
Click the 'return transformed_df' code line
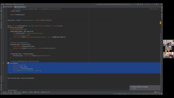[17, 15]
